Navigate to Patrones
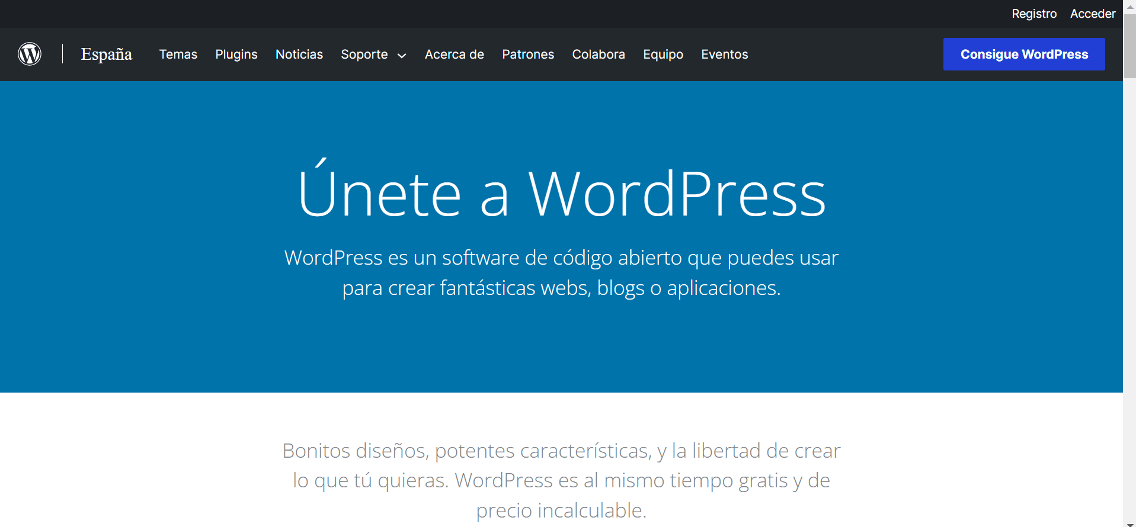1136x527 pixels. [528, 54]
